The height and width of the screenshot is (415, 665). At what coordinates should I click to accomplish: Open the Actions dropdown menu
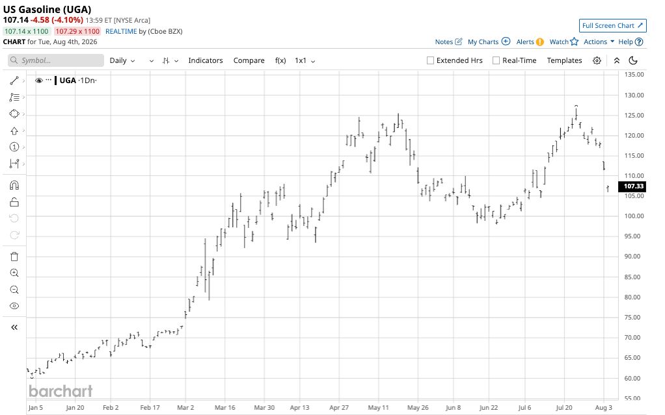599,42
